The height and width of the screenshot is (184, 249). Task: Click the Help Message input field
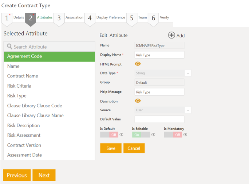point(159,92)
